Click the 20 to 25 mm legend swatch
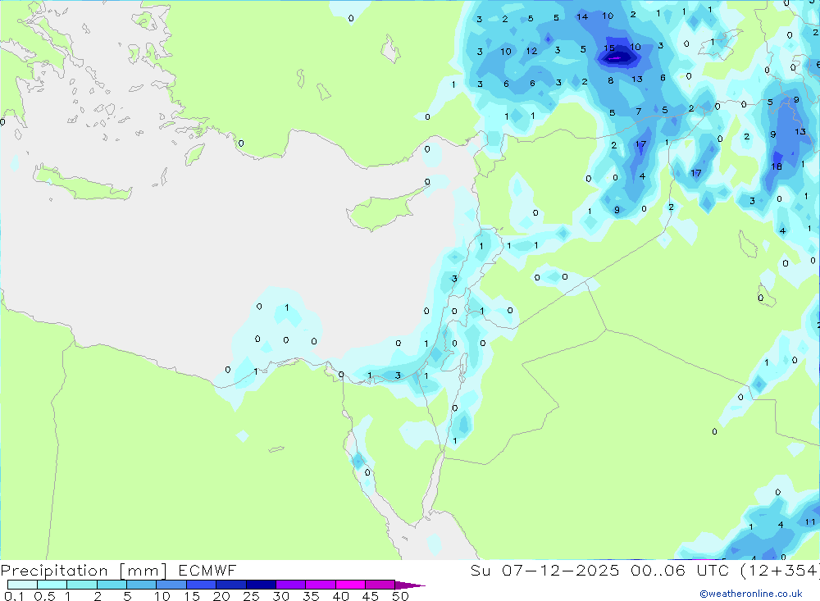820x601 pixels. [x=231, y=585]
